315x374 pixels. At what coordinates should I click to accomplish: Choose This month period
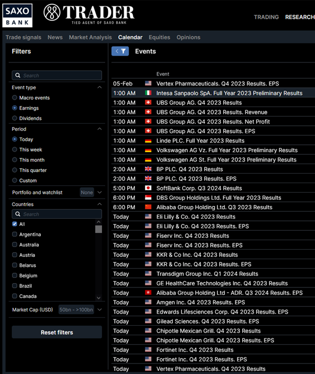(x=15, y=160)
